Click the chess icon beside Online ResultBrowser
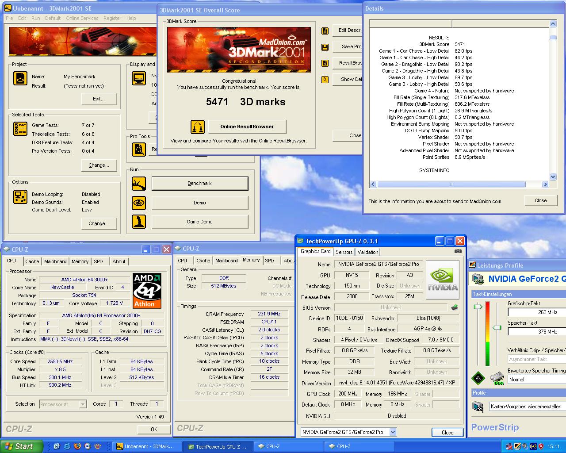Viewport: 566px width, 453px height. pos(198,127)
